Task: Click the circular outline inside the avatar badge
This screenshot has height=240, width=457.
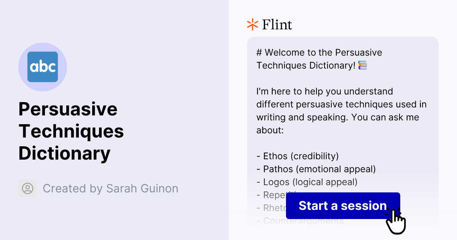Action: 27,188
